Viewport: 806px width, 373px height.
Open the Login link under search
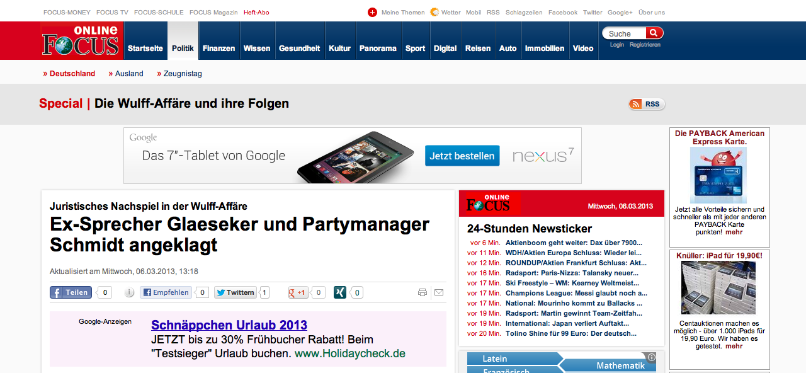tap(617, 45)
